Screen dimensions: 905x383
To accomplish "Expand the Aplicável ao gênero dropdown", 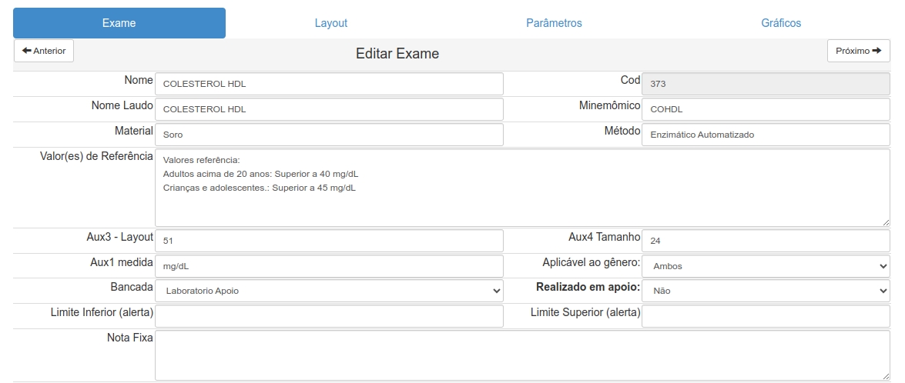I will click(765, 266).
